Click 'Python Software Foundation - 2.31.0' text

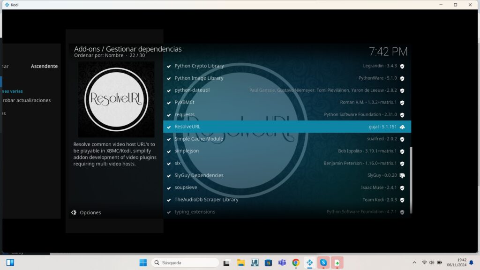click(x=360, y=114)
